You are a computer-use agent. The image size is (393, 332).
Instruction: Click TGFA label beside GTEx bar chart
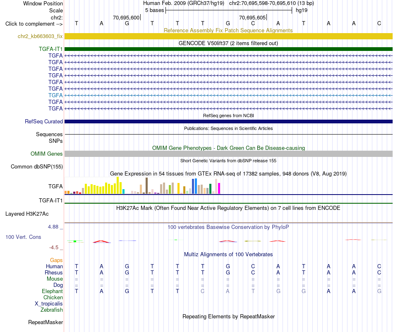(x=55, y=186)
